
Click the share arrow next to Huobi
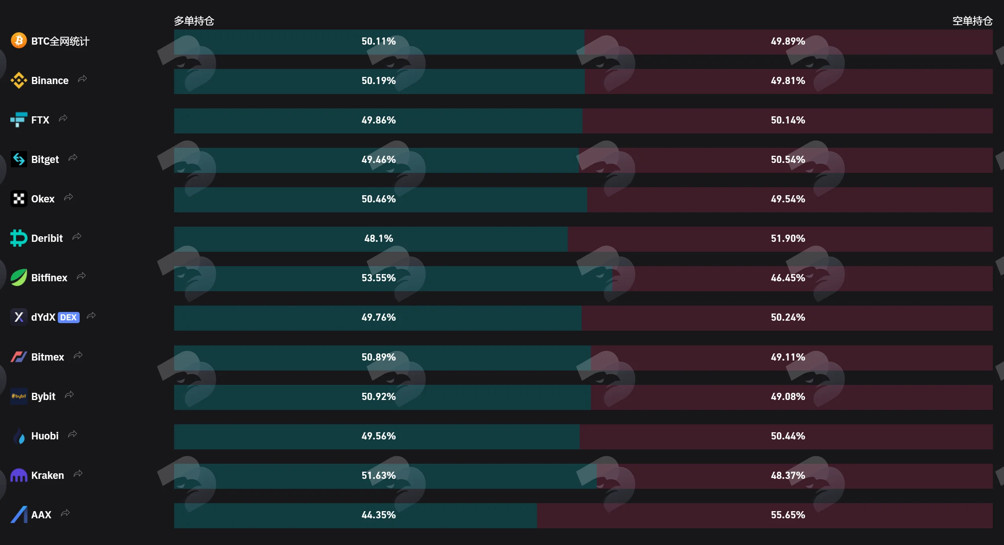[x=73, y=434]
